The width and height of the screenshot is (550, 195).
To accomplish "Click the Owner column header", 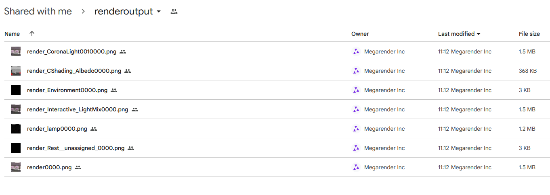I will [x=360, y=34].
